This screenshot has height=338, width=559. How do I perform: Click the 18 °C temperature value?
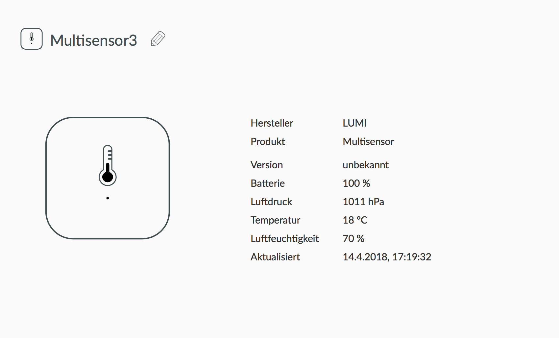(x=355, y=220)
